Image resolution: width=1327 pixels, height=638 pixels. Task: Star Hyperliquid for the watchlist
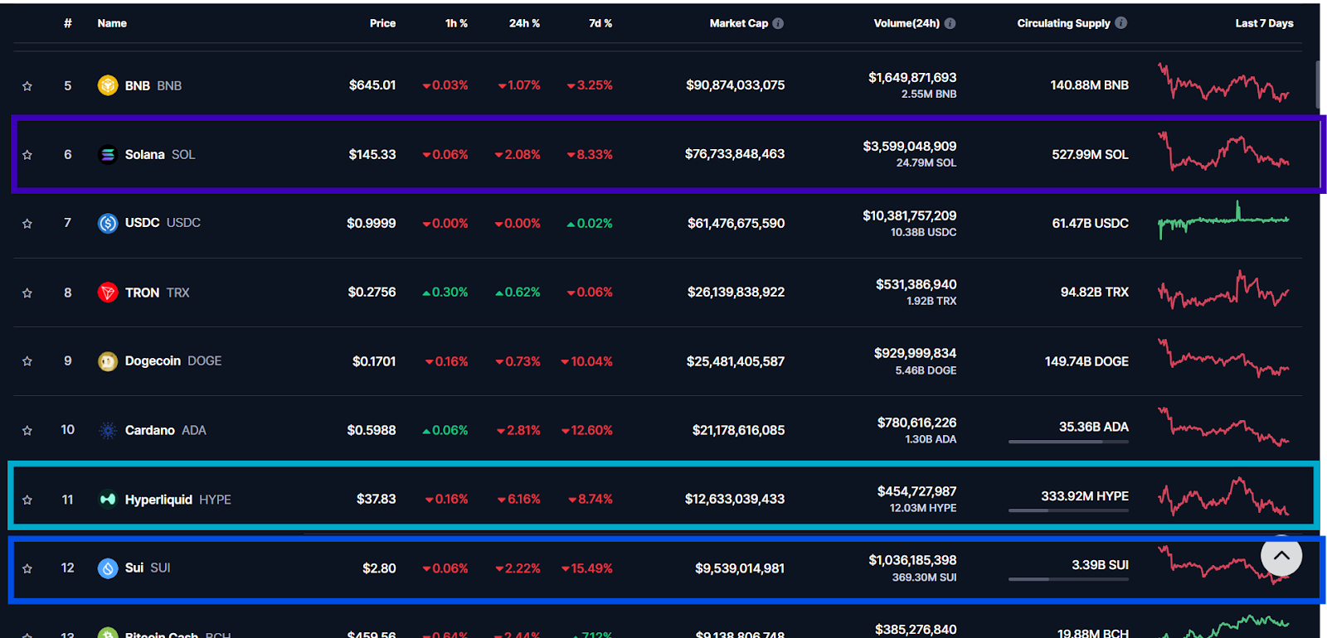coord(27,500)
